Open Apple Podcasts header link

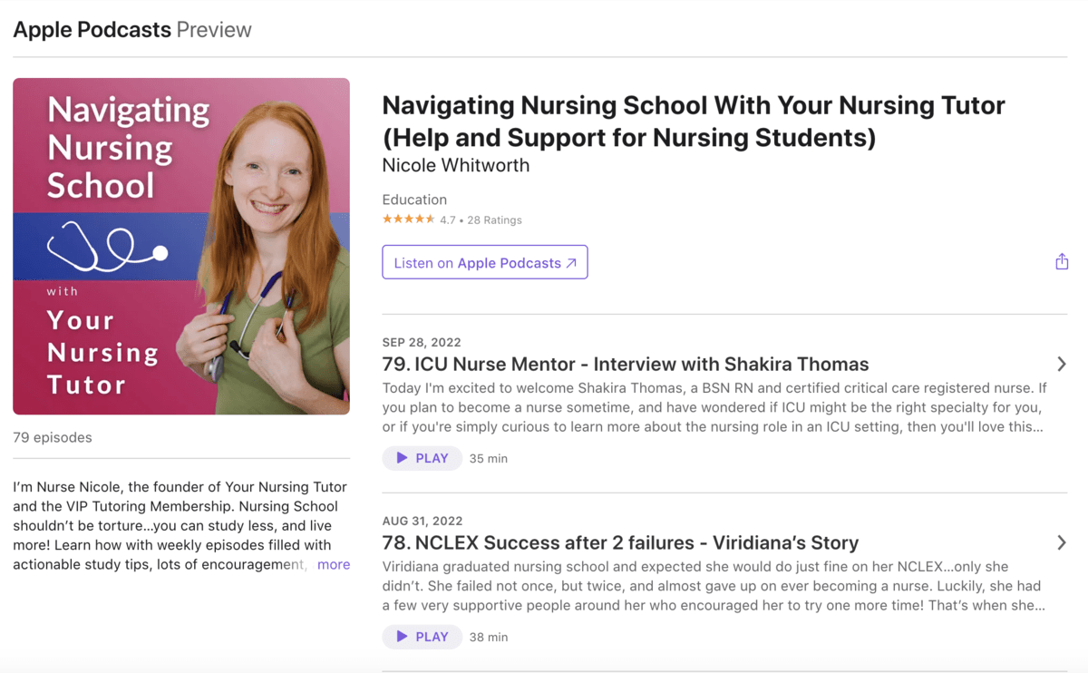92,29
